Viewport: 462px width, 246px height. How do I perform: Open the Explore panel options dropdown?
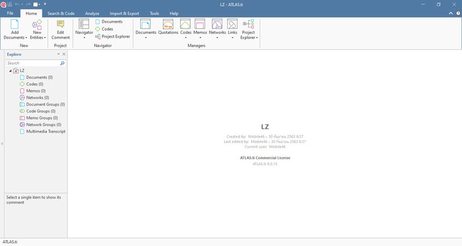(x=59, y=54)
